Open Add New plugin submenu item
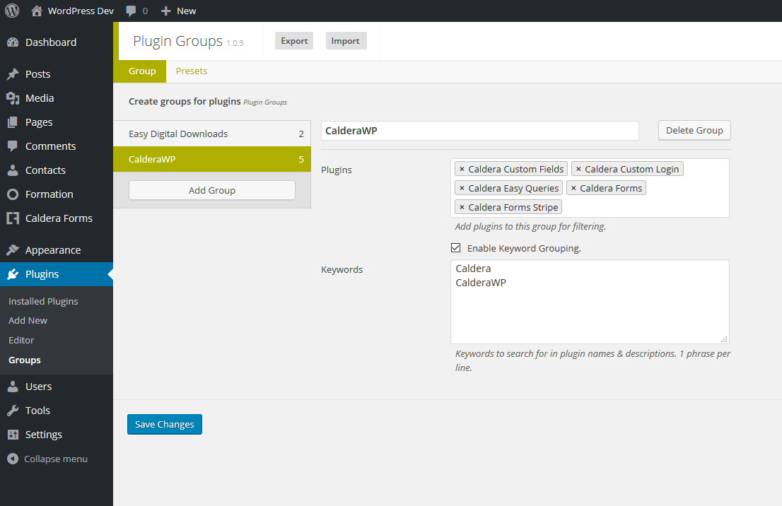This screenshot has height=506, width=782. [x=28, y=321]
